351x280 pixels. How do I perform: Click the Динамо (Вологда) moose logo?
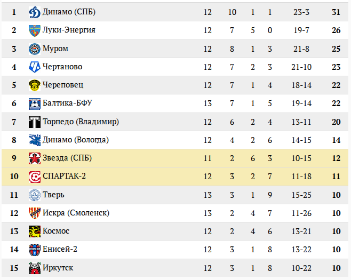point(35,140)
